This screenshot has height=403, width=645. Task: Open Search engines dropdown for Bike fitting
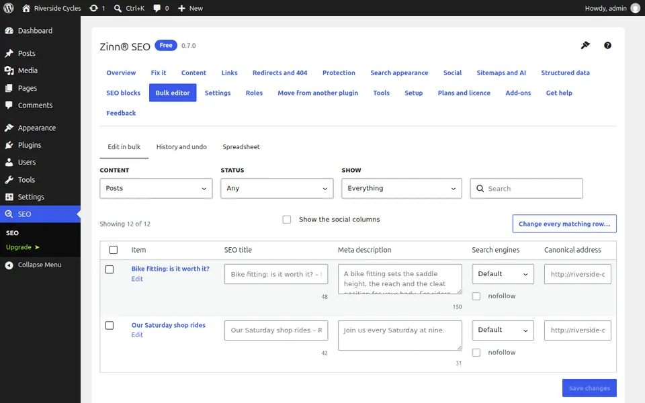[503, 274]
